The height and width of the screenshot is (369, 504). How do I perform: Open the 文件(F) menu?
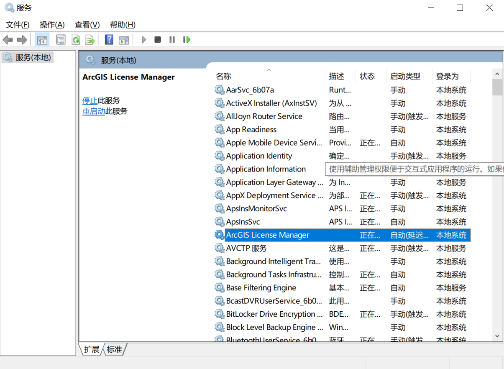click(x=17, y=25)
